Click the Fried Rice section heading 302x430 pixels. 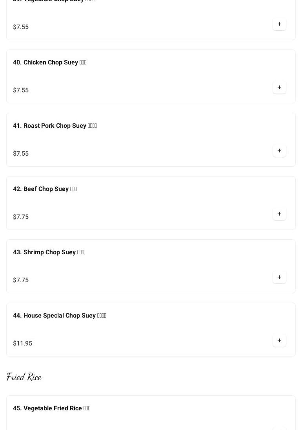(24, 377)
